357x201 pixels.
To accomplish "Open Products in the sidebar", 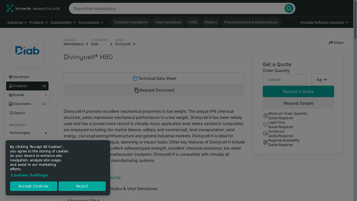I will 27,86.
